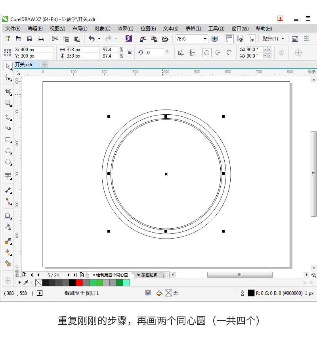This screenshot has width=317, height=337.
Task: Open the 编辑(E) menu
Action: [35, 29]
